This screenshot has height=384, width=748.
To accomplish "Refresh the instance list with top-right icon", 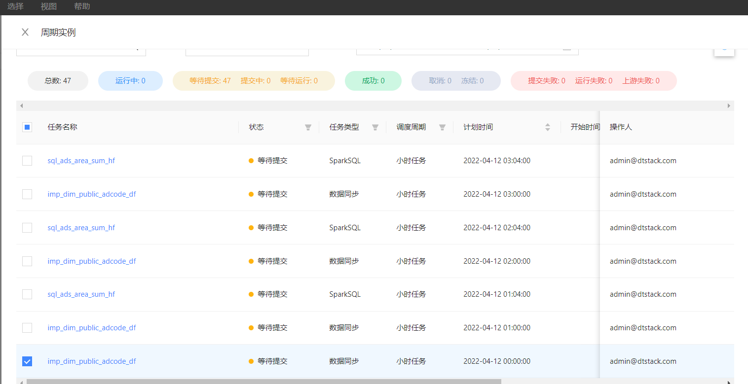I will tap(724, 48).
